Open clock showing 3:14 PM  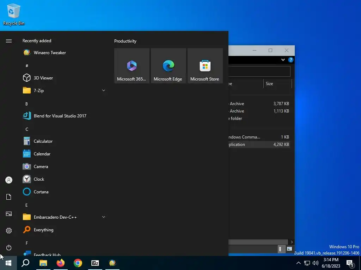click(x=331, y=263)
